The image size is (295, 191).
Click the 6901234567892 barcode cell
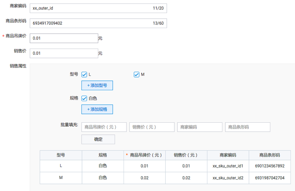pyautogui.click(x=270, y=166)
